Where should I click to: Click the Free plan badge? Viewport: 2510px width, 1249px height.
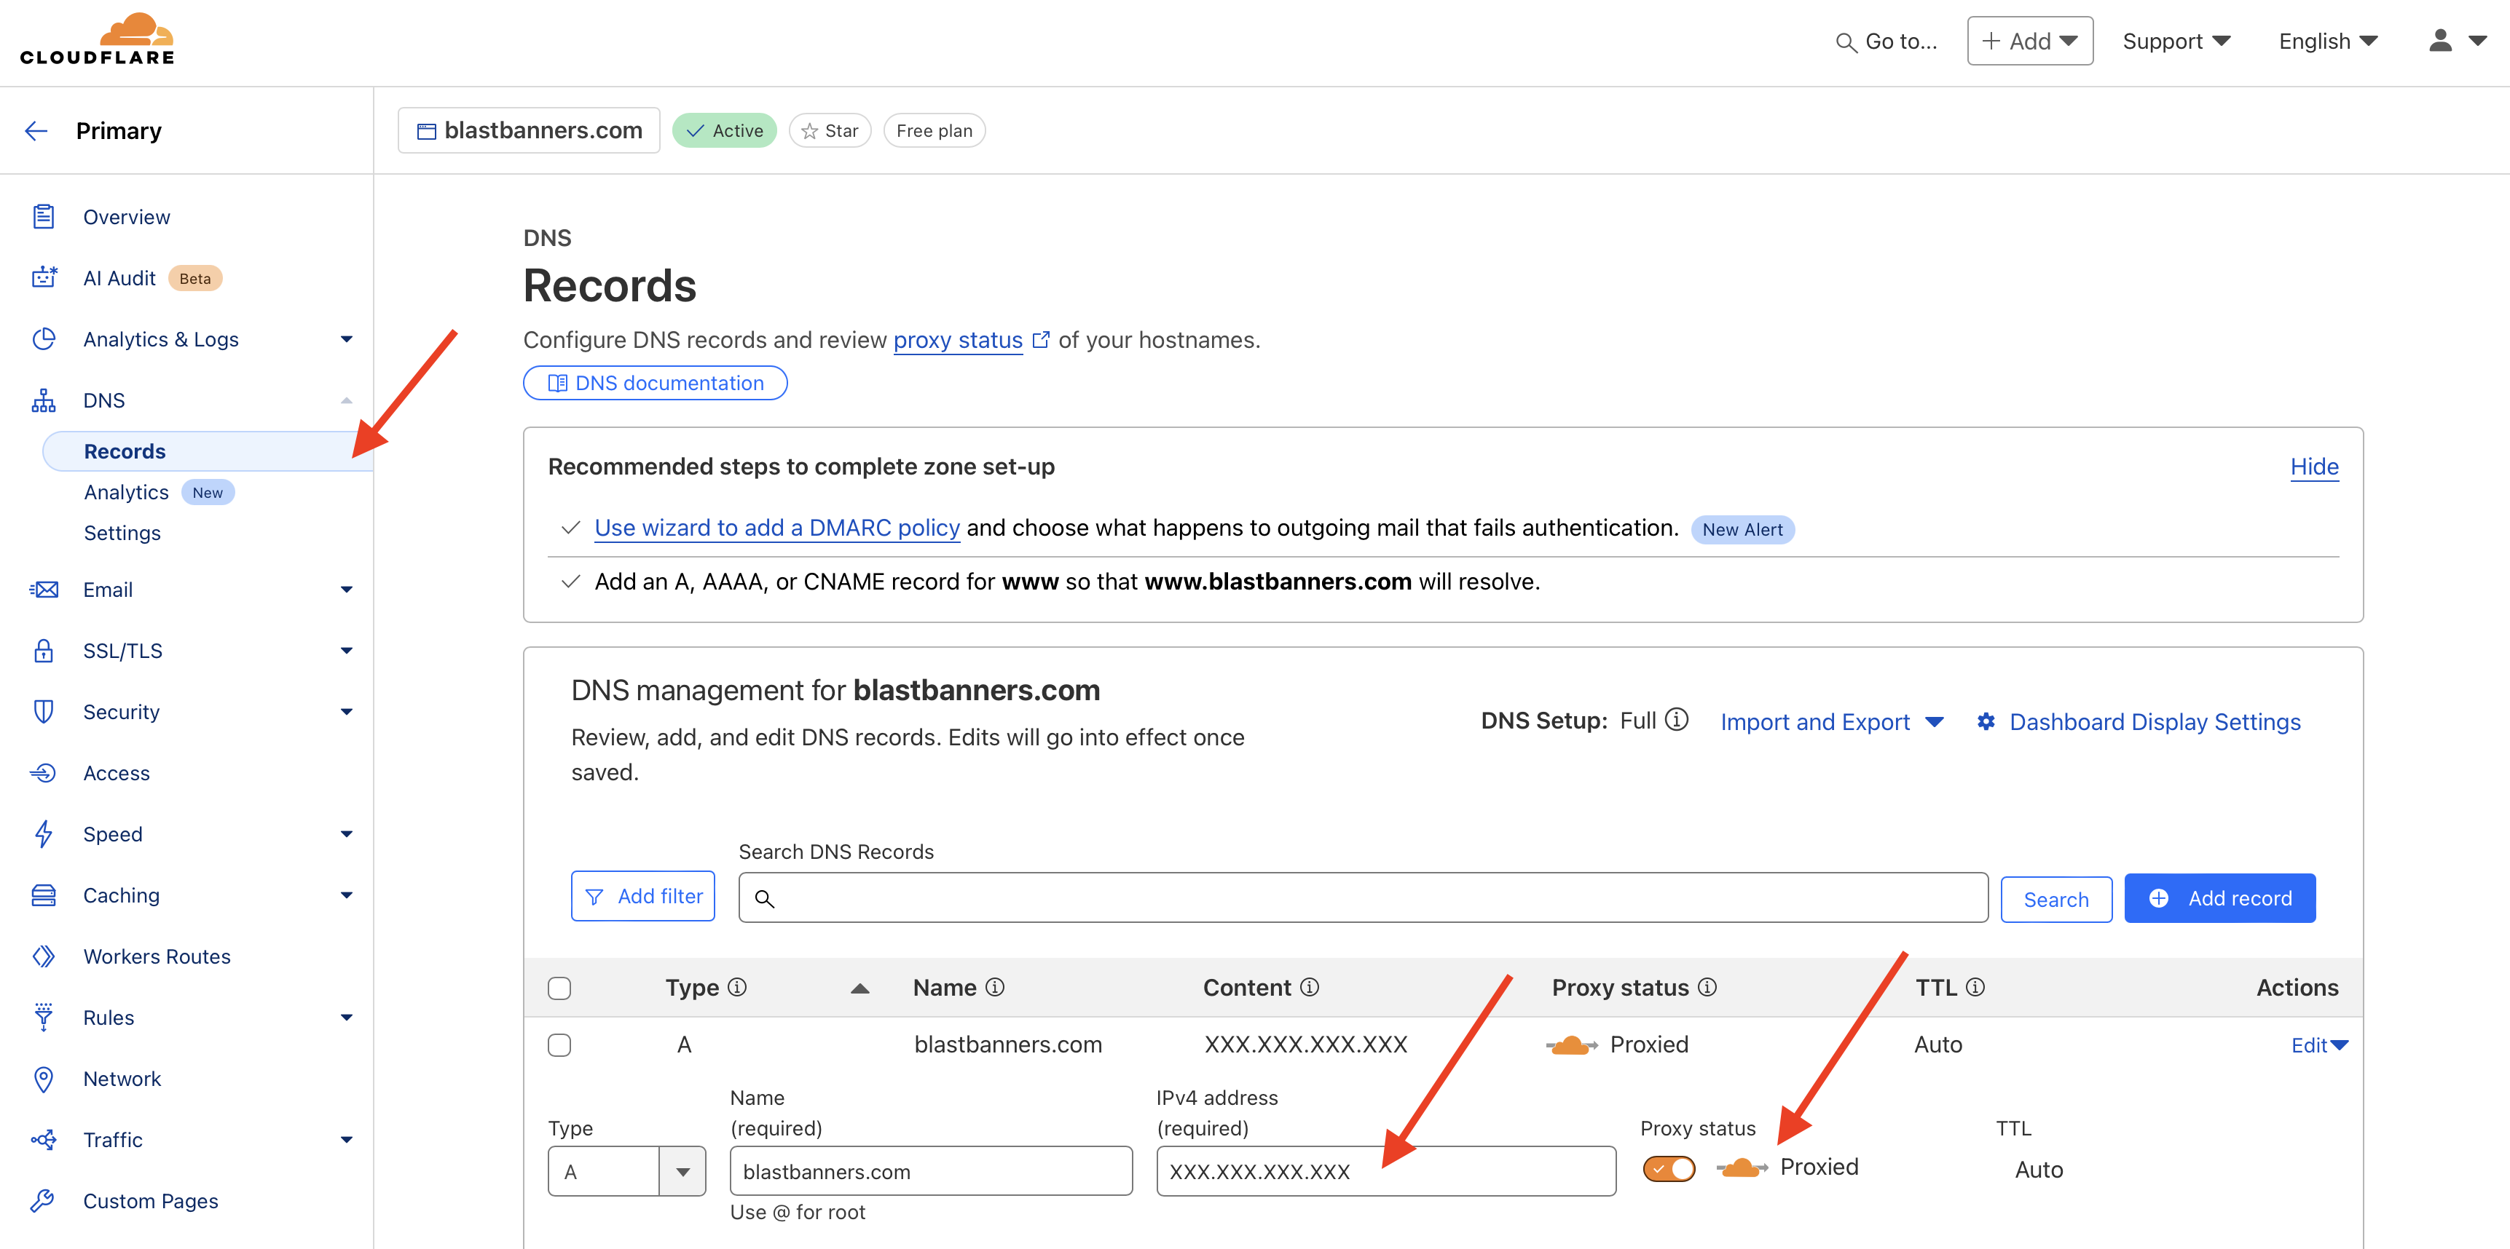click(x=935, y=130)
